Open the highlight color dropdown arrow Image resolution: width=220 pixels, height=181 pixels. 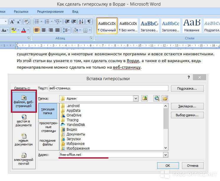click(x=18, y=30)
